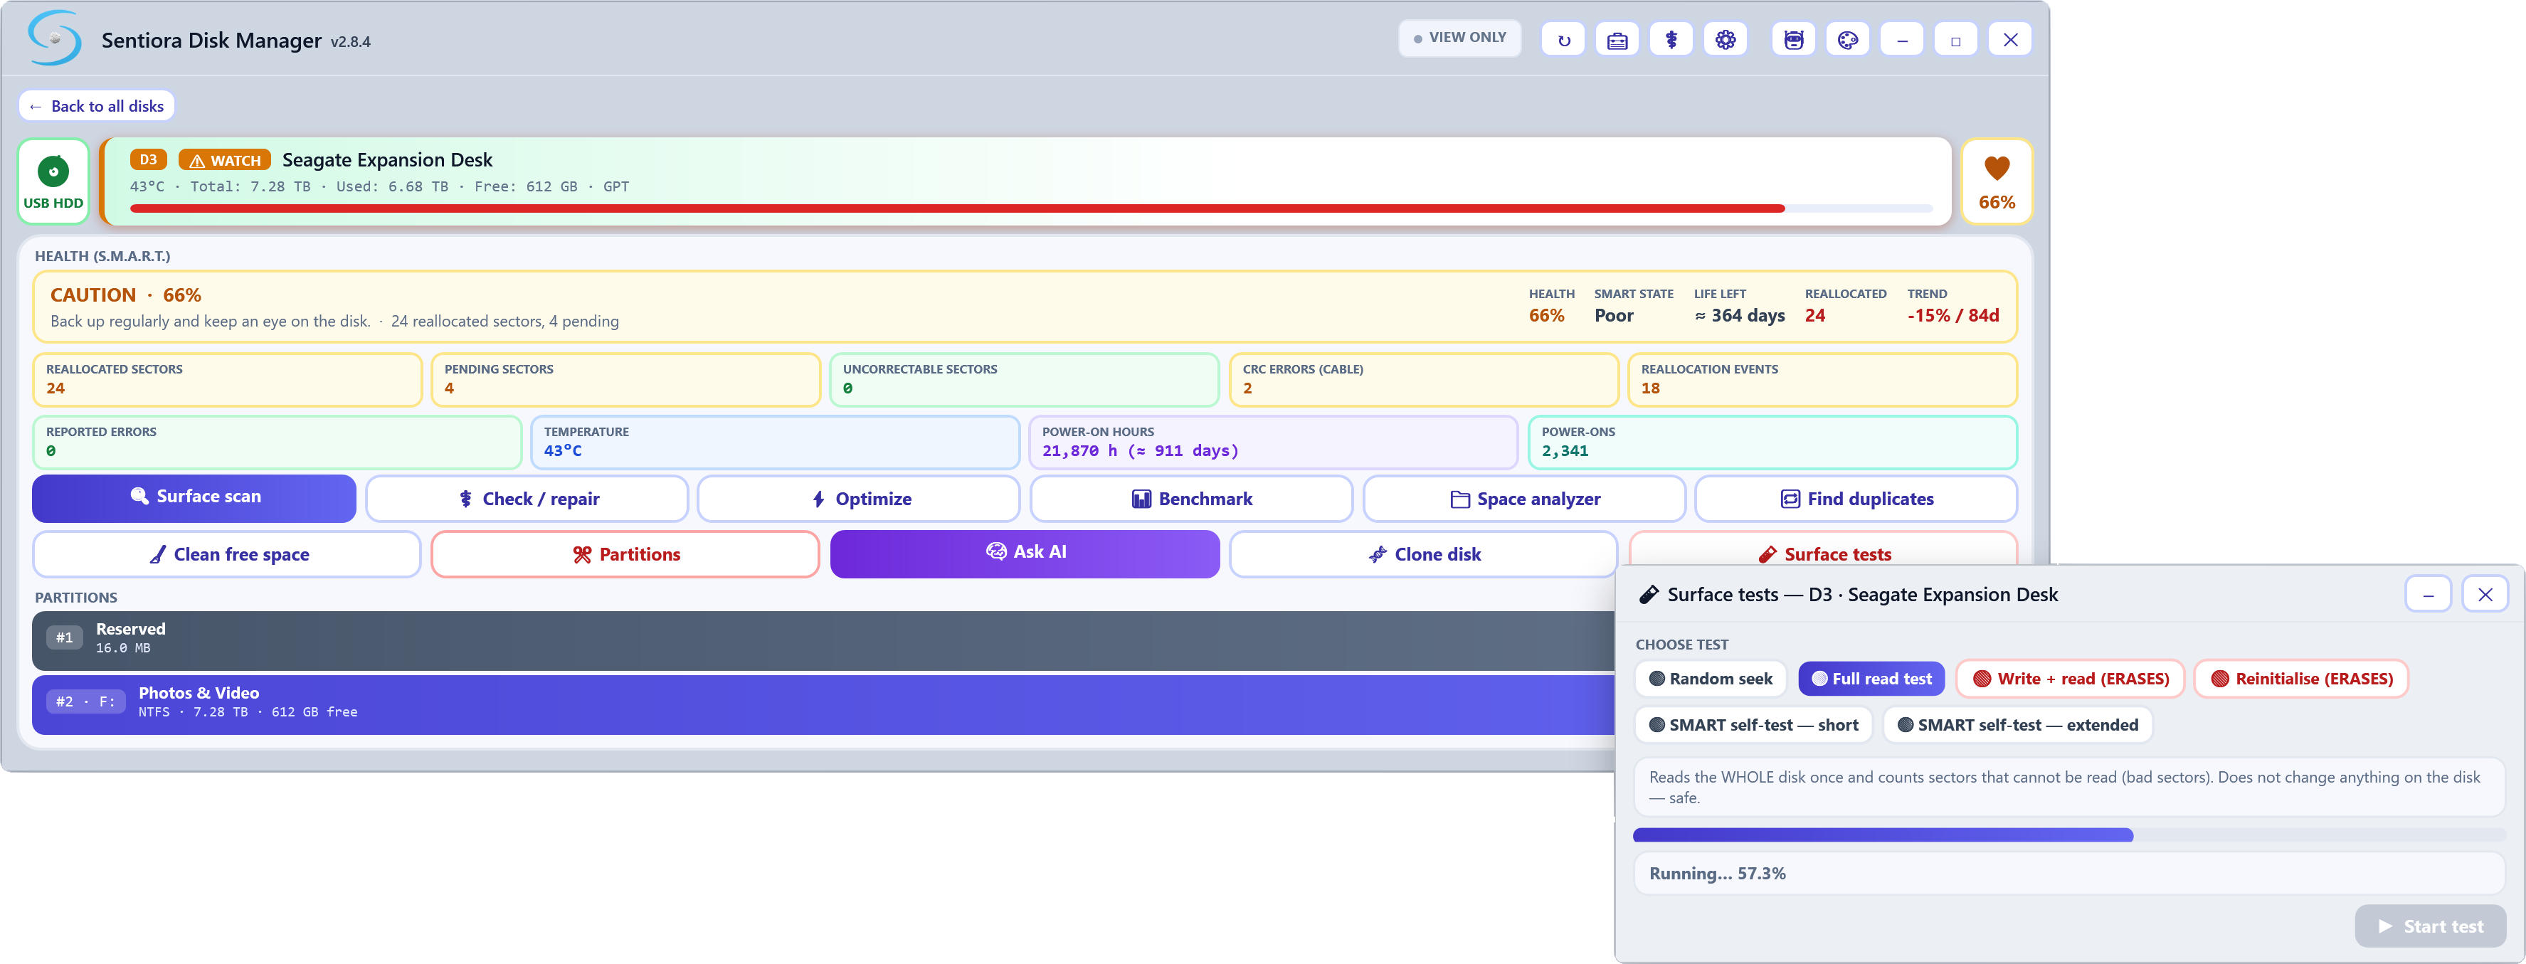Viewport: 2526px width, 964px height.
Task: Choose Write + read (ERASES) test
Action: point(2070,679)
